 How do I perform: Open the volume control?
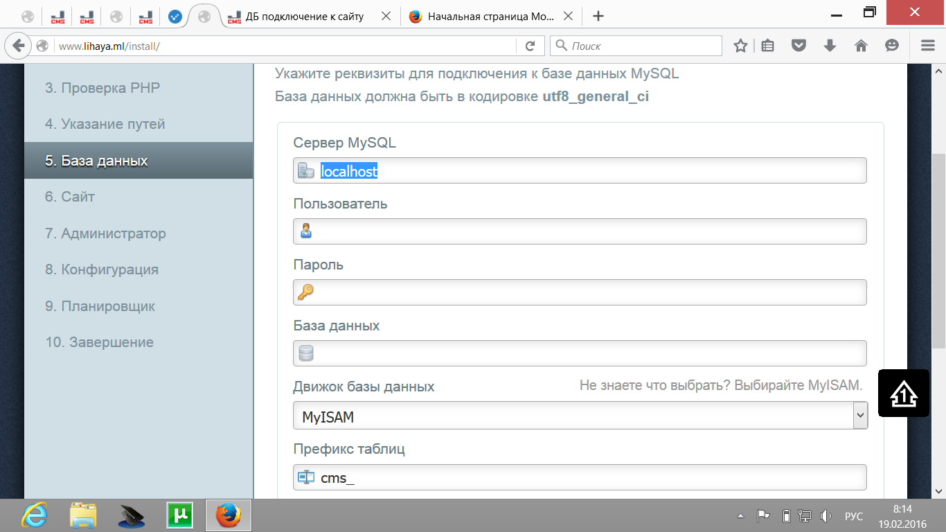point(825,516)
